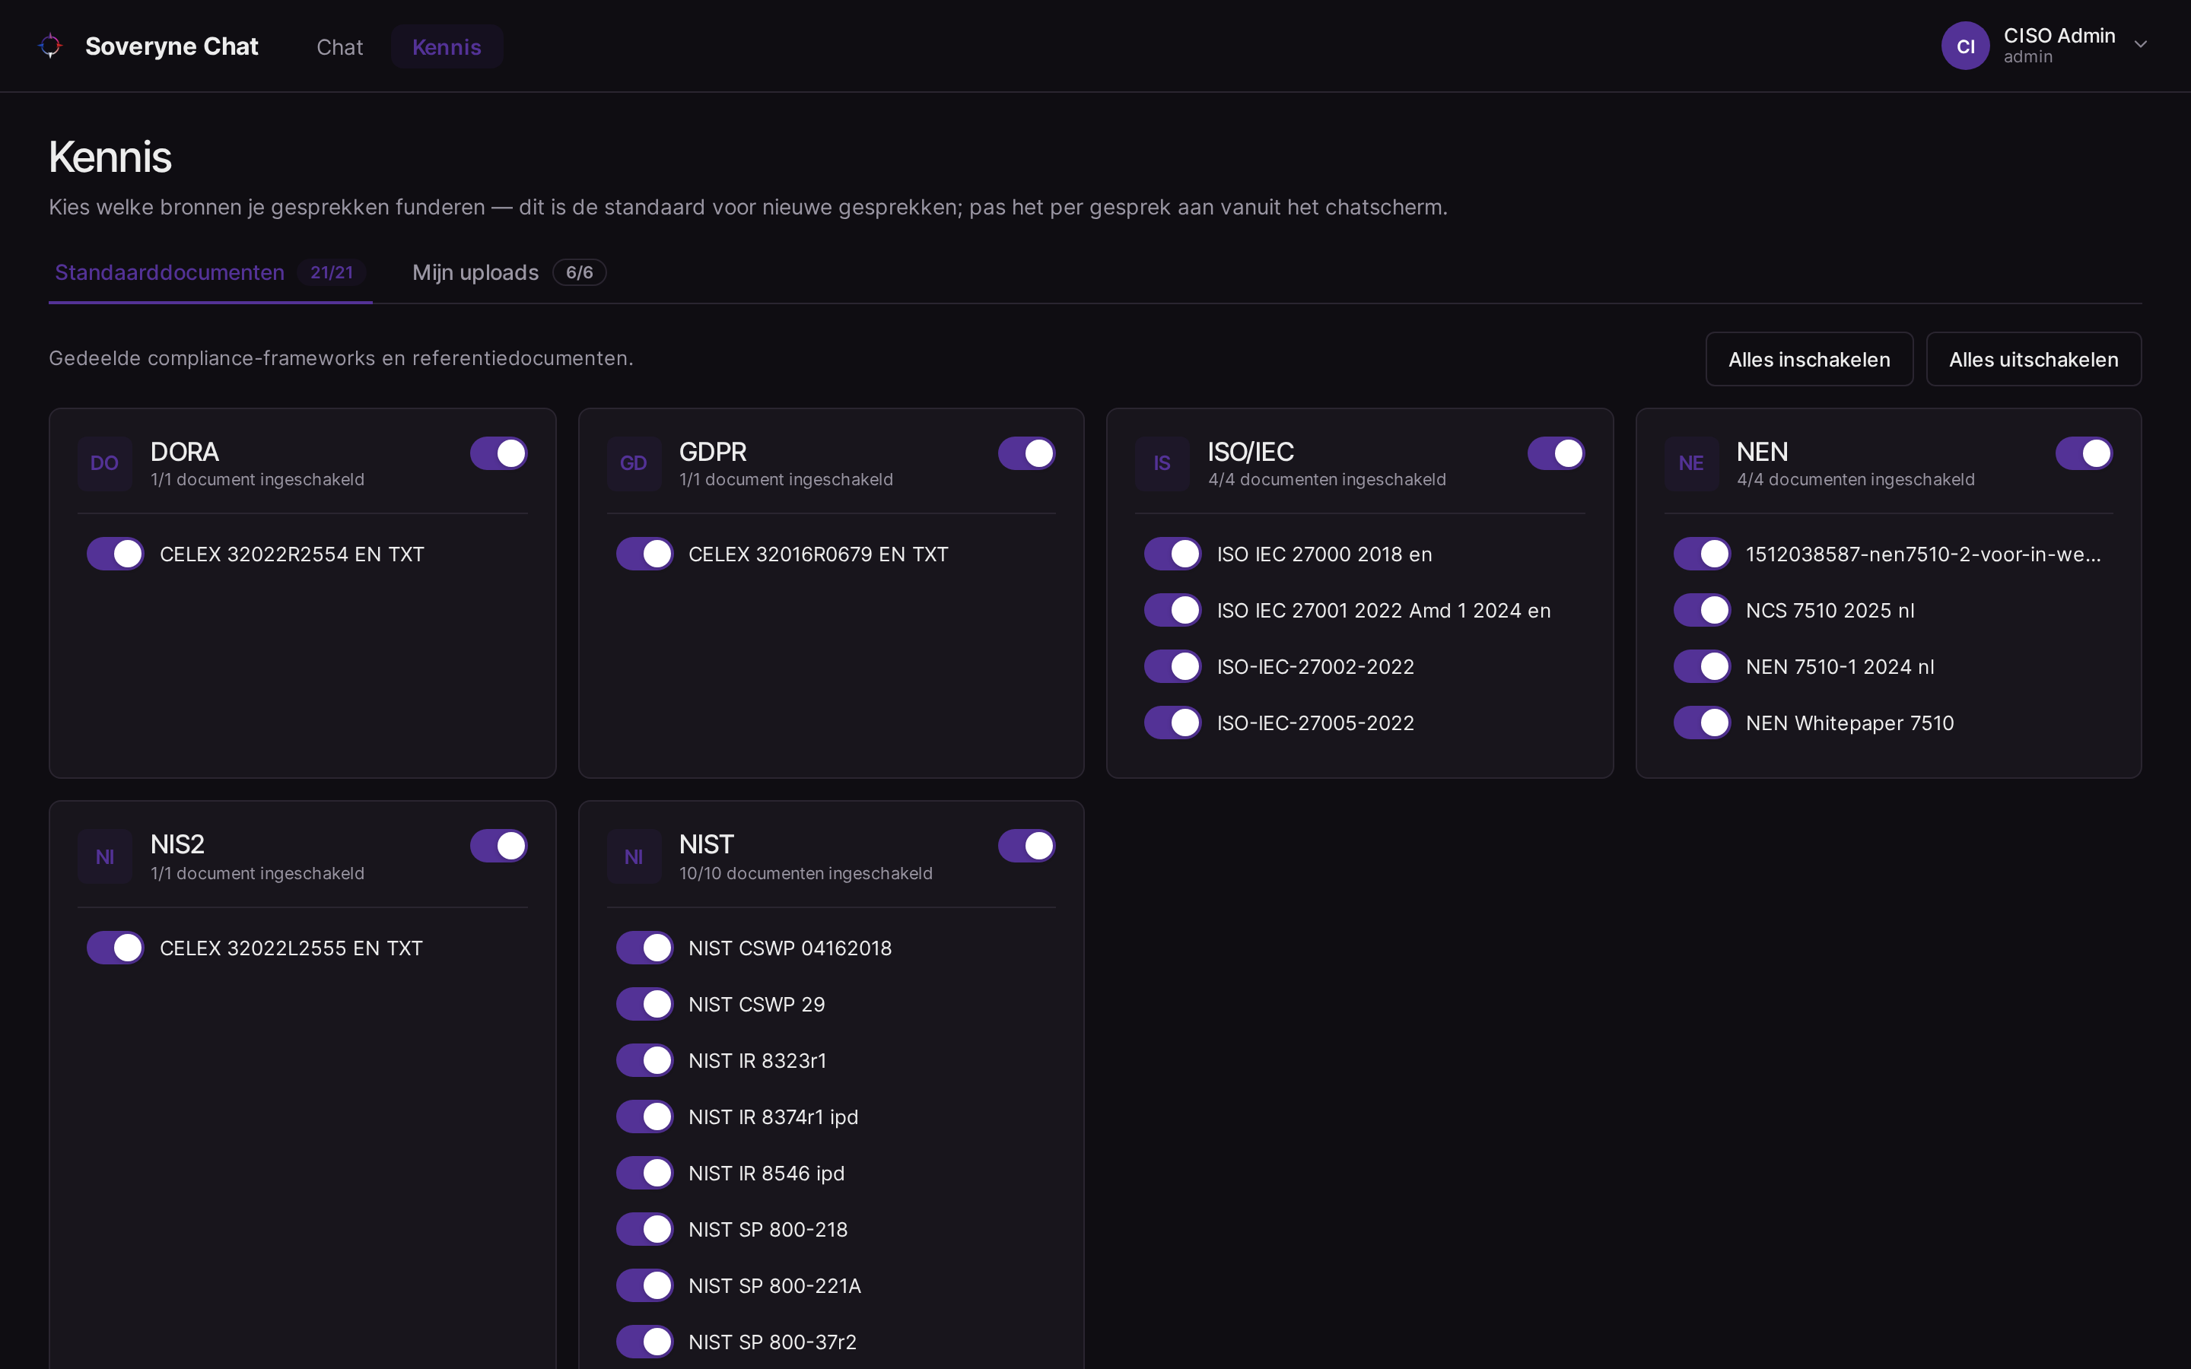Toggle the ISO/IEC framework switch
Image resolution: width=2191 pixels, height=1369 pixels.
[x=1556, y=453]
